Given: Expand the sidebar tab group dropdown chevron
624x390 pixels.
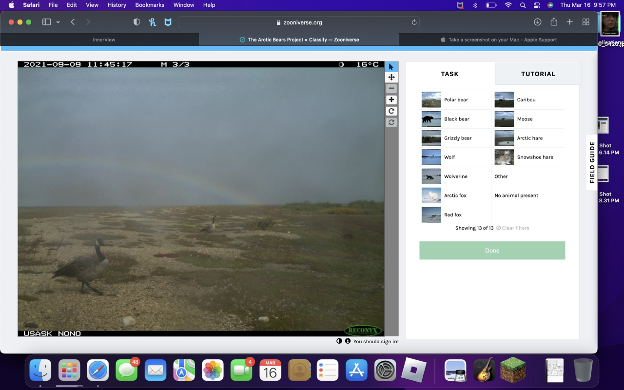Looking at the screenshot, I should tap(58, 22).
